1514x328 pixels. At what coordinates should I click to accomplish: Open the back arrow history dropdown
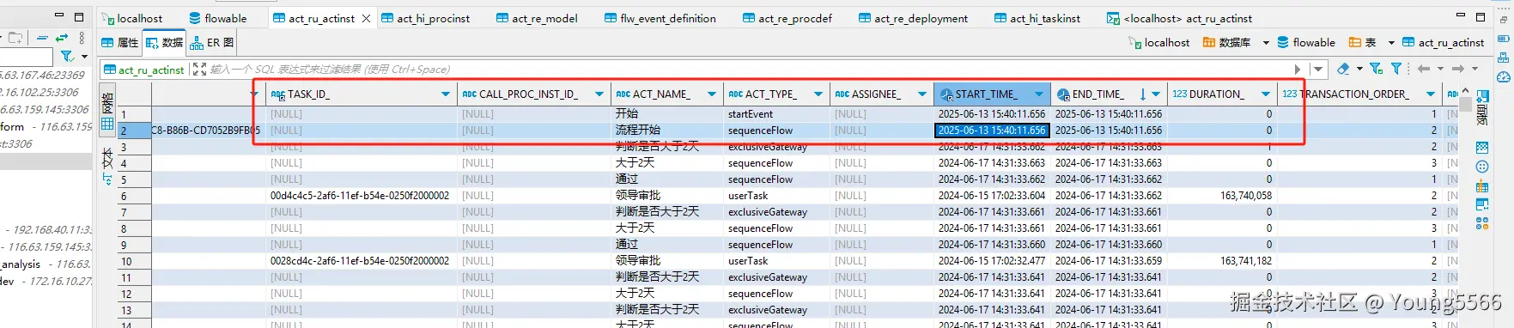1440,70
